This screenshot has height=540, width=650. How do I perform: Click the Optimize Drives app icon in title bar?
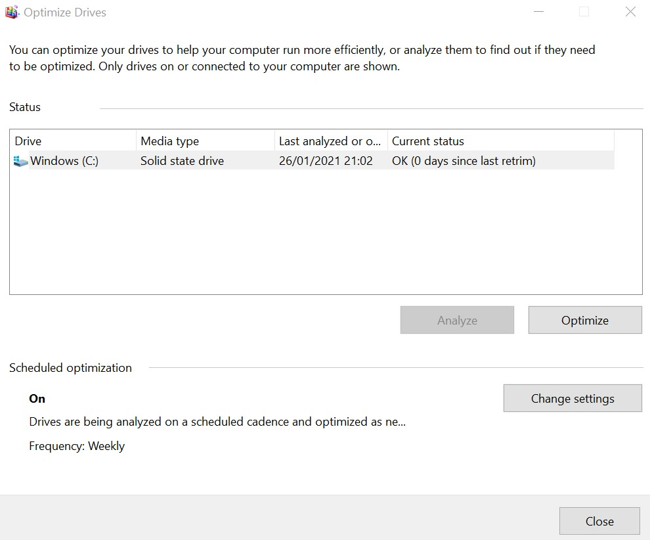(12, 12)
